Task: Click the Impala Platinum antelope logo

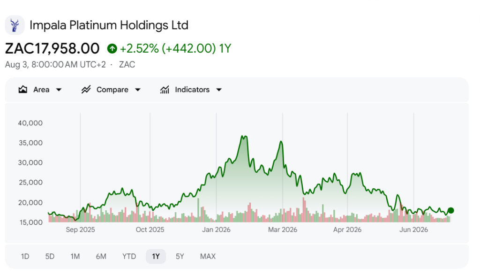Action: pyautogui.click(x=15, y=25)
